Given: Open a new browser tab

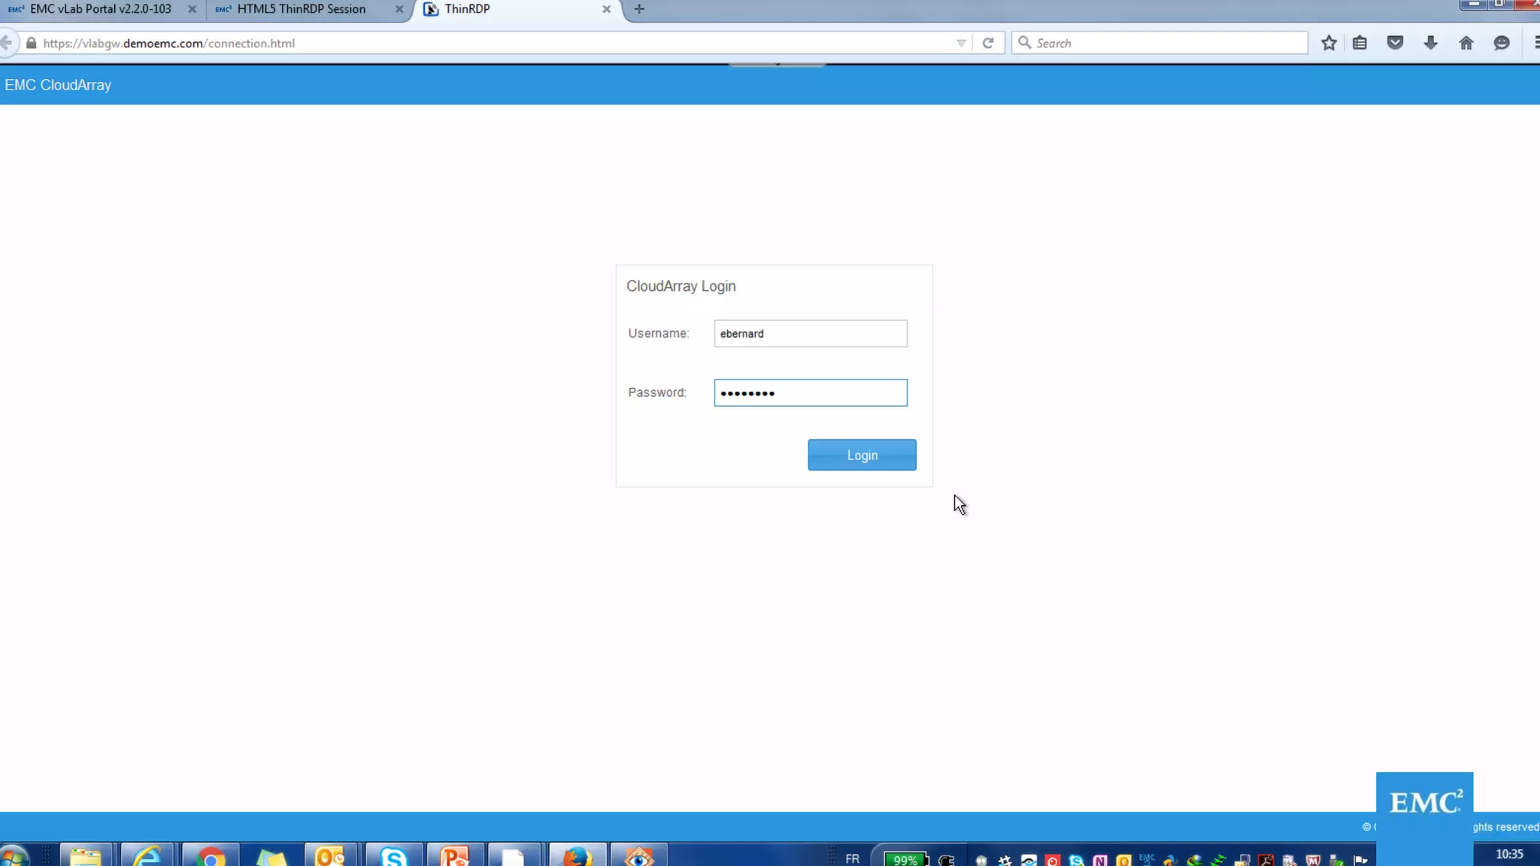Looking at the screenshot, I should (639, 9).
